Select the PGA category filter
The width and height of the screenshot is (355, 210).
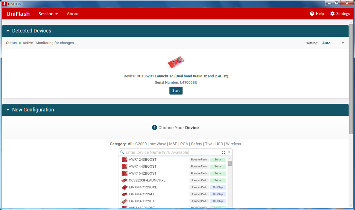[x=184, y=144]
